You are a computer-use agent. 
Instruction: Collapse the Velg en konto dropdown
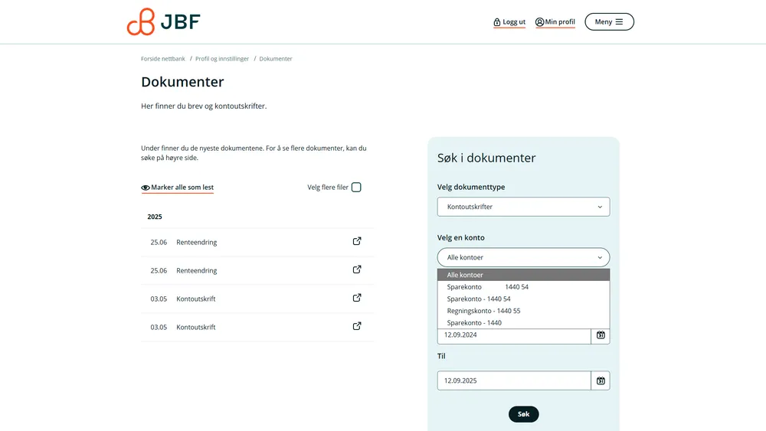click(523, 257)
